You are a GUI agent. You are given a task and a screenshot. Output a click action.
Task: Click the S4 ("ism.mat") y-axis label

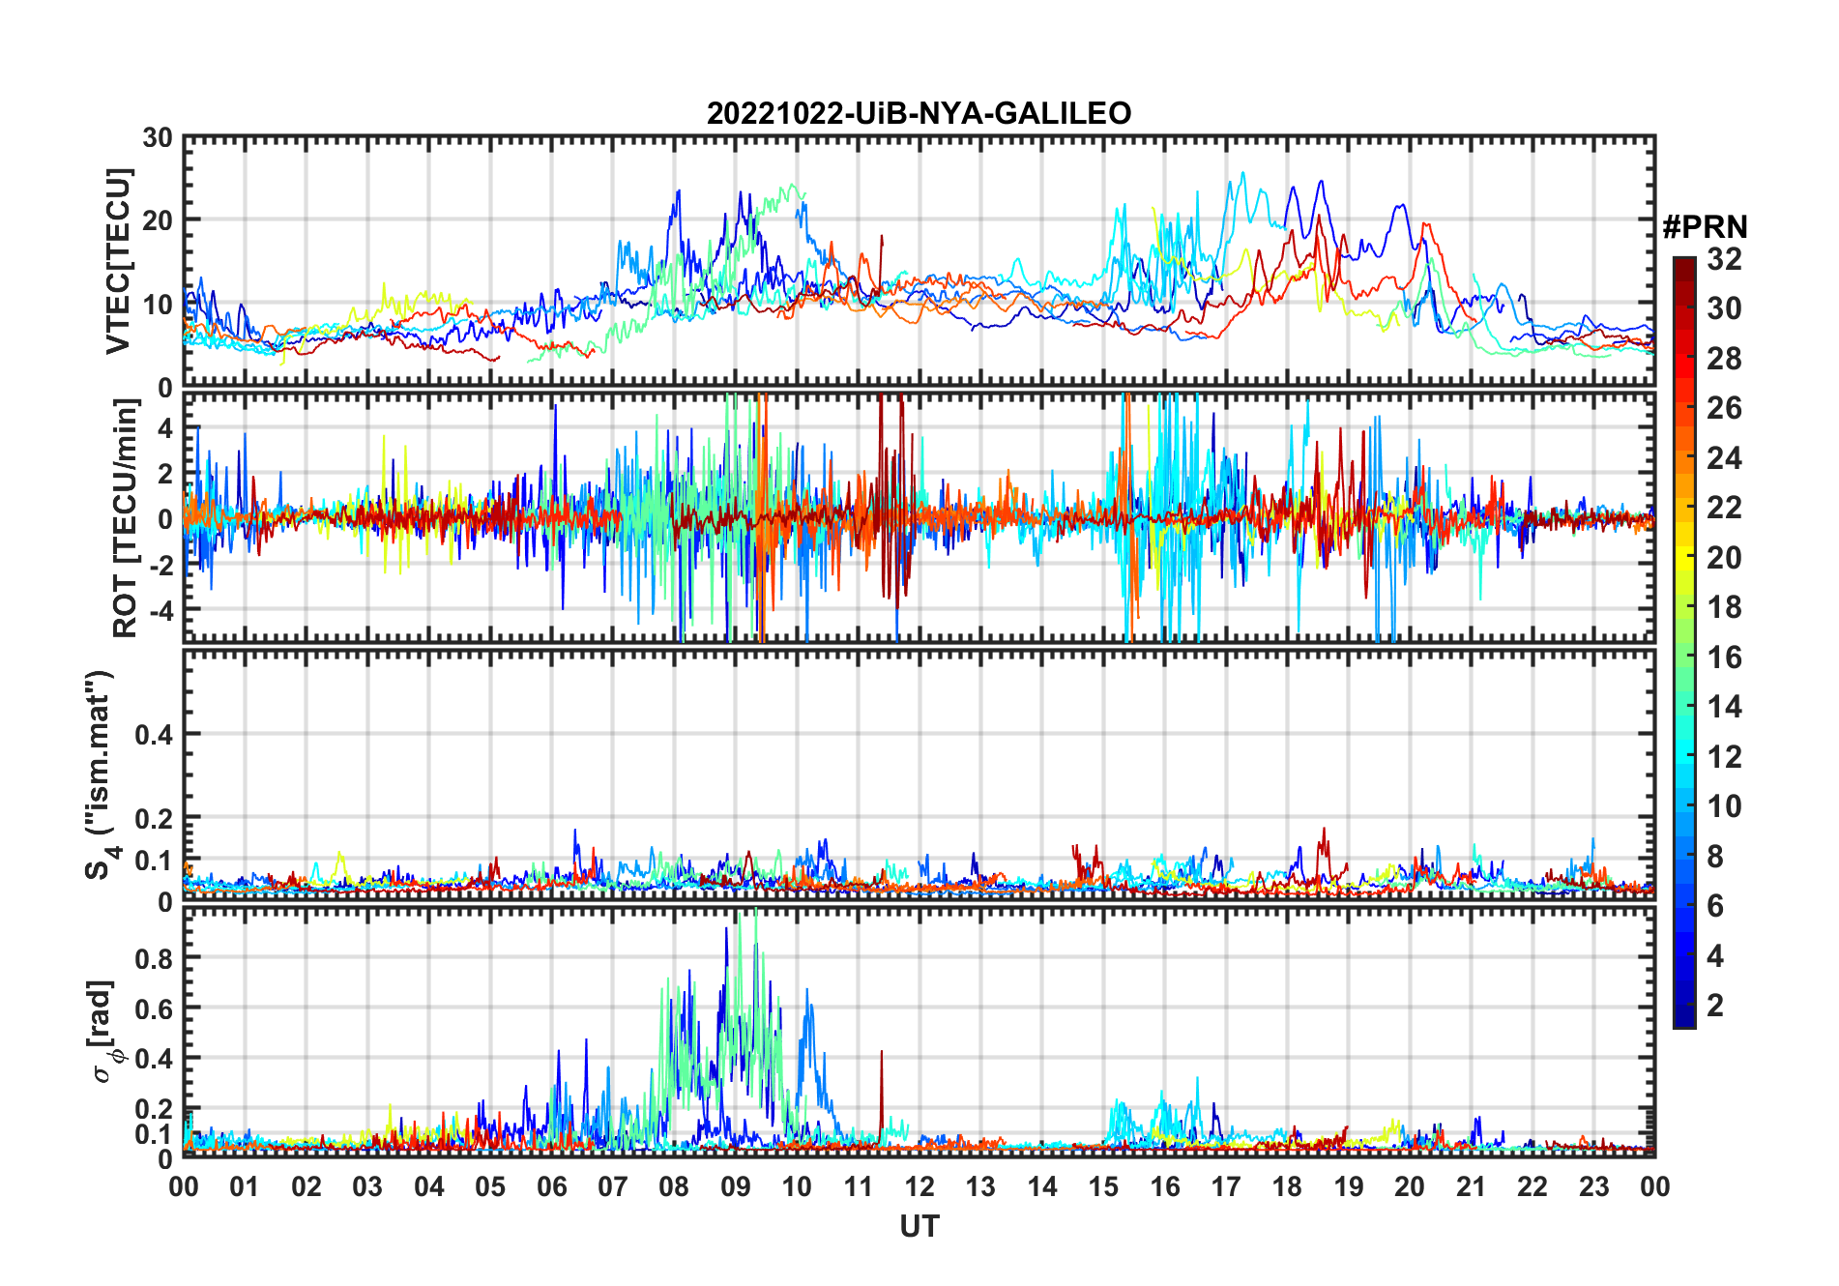101,774
